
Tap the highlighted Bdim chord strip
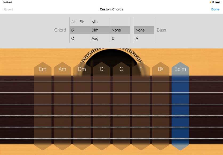[180, 69]
